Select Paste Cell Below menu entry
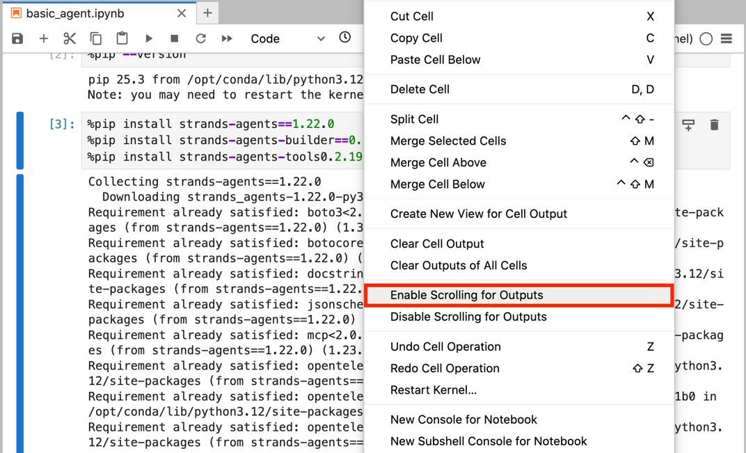 [x=519, y=59]
